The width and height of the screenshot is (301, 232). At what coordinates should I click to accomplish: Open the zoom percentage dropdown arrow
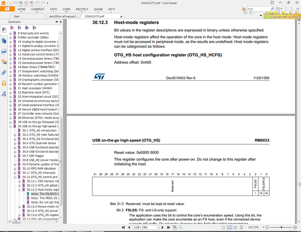tap(263, 227)
